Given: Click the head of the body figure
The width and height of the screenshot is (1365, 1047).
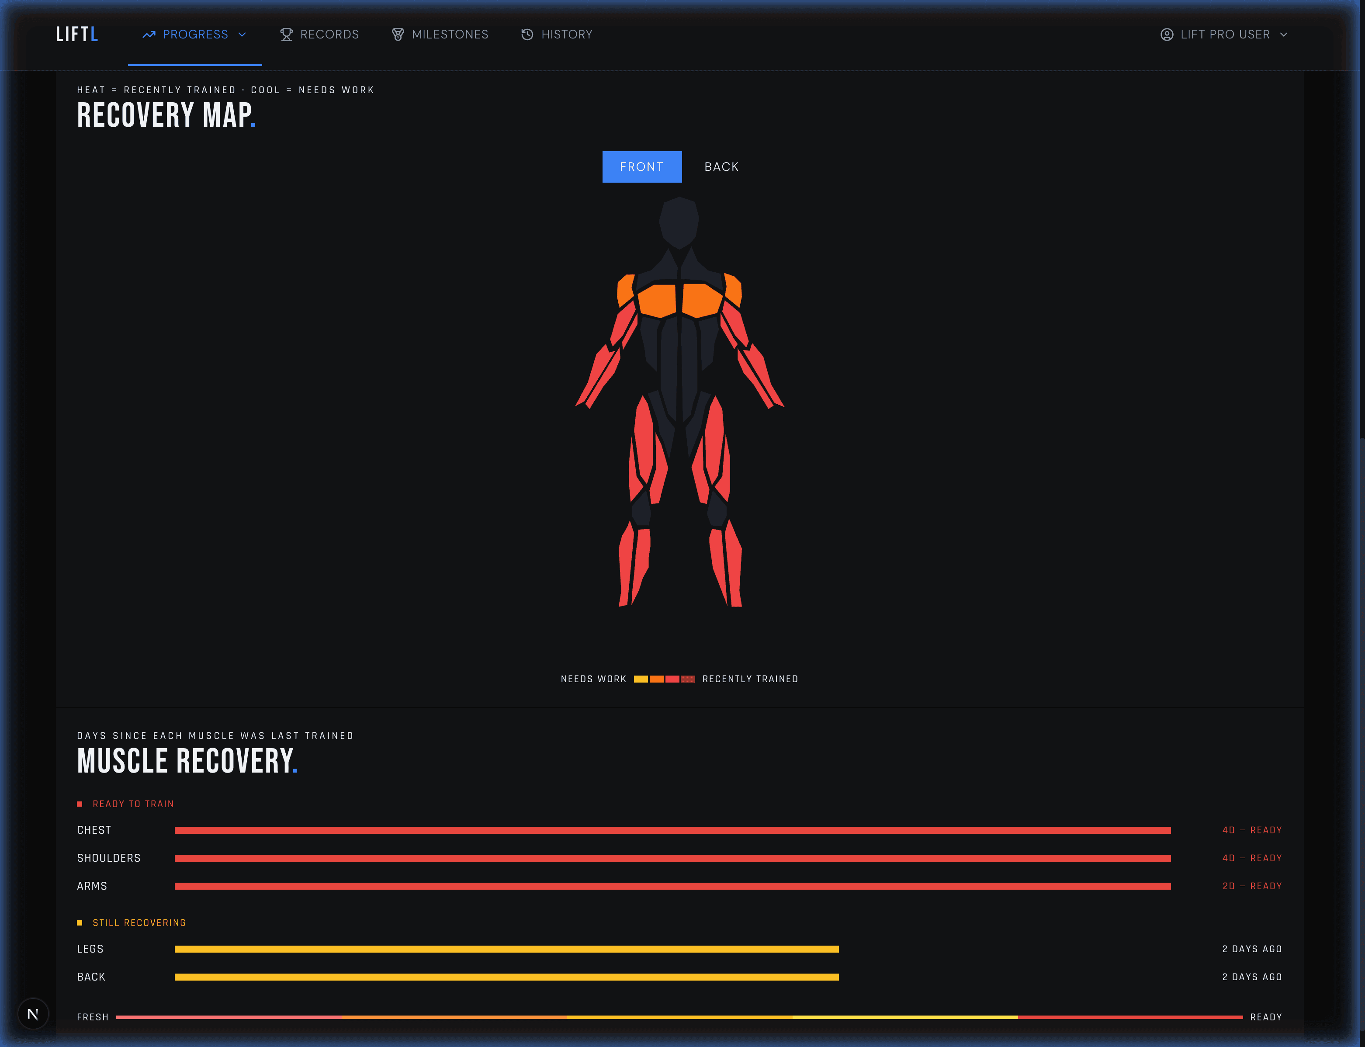Looking at the screenshot, I should [x=679, y=222].
